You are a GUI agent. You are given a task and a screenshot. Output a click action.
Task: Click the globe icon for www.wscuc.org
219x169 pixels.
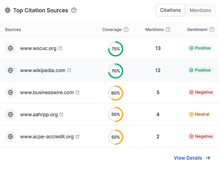(10, 48)
